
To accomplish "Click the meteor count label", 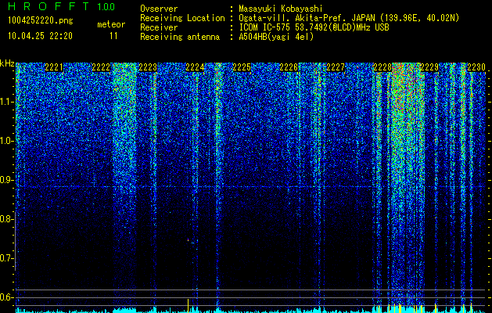I will click(x=111, y=24).
